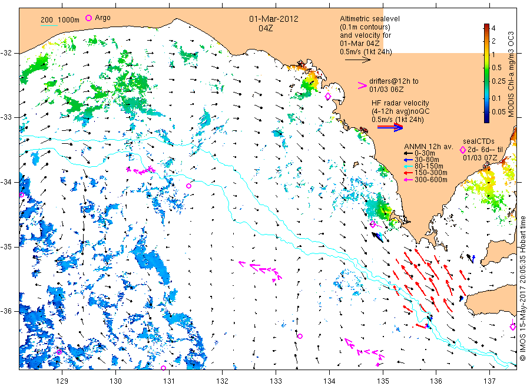Click the seal CTD diamond at right edge near 36.2S
Screen dimensions: 530x389
513,327
